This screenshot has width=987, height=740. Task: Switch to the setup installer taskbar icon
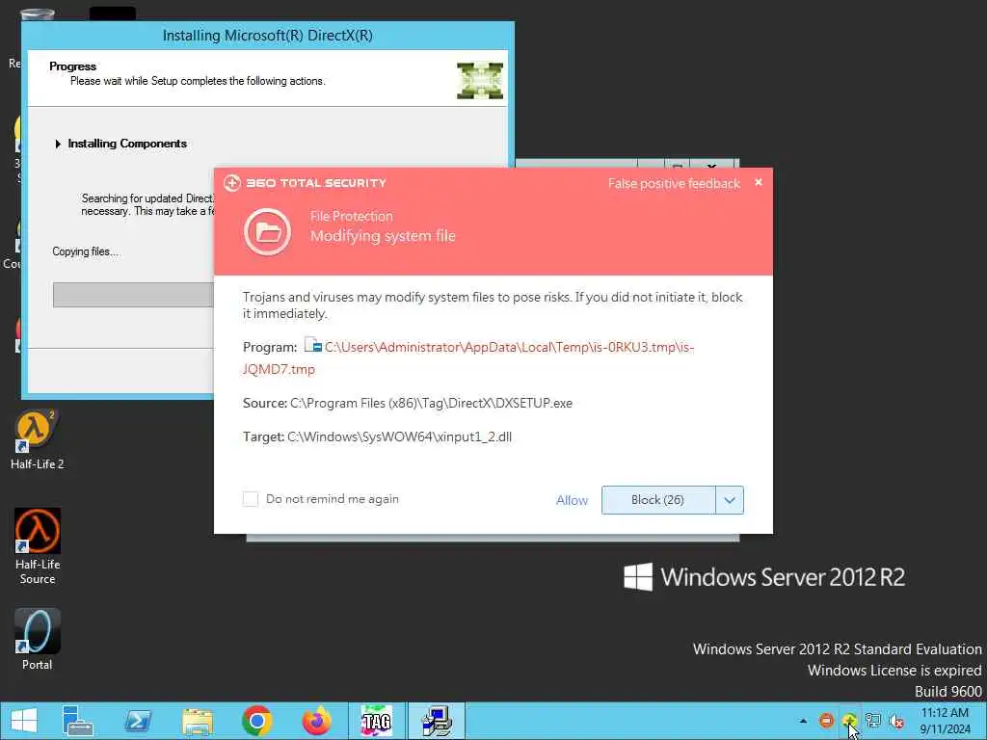click(x=437, y=721)
